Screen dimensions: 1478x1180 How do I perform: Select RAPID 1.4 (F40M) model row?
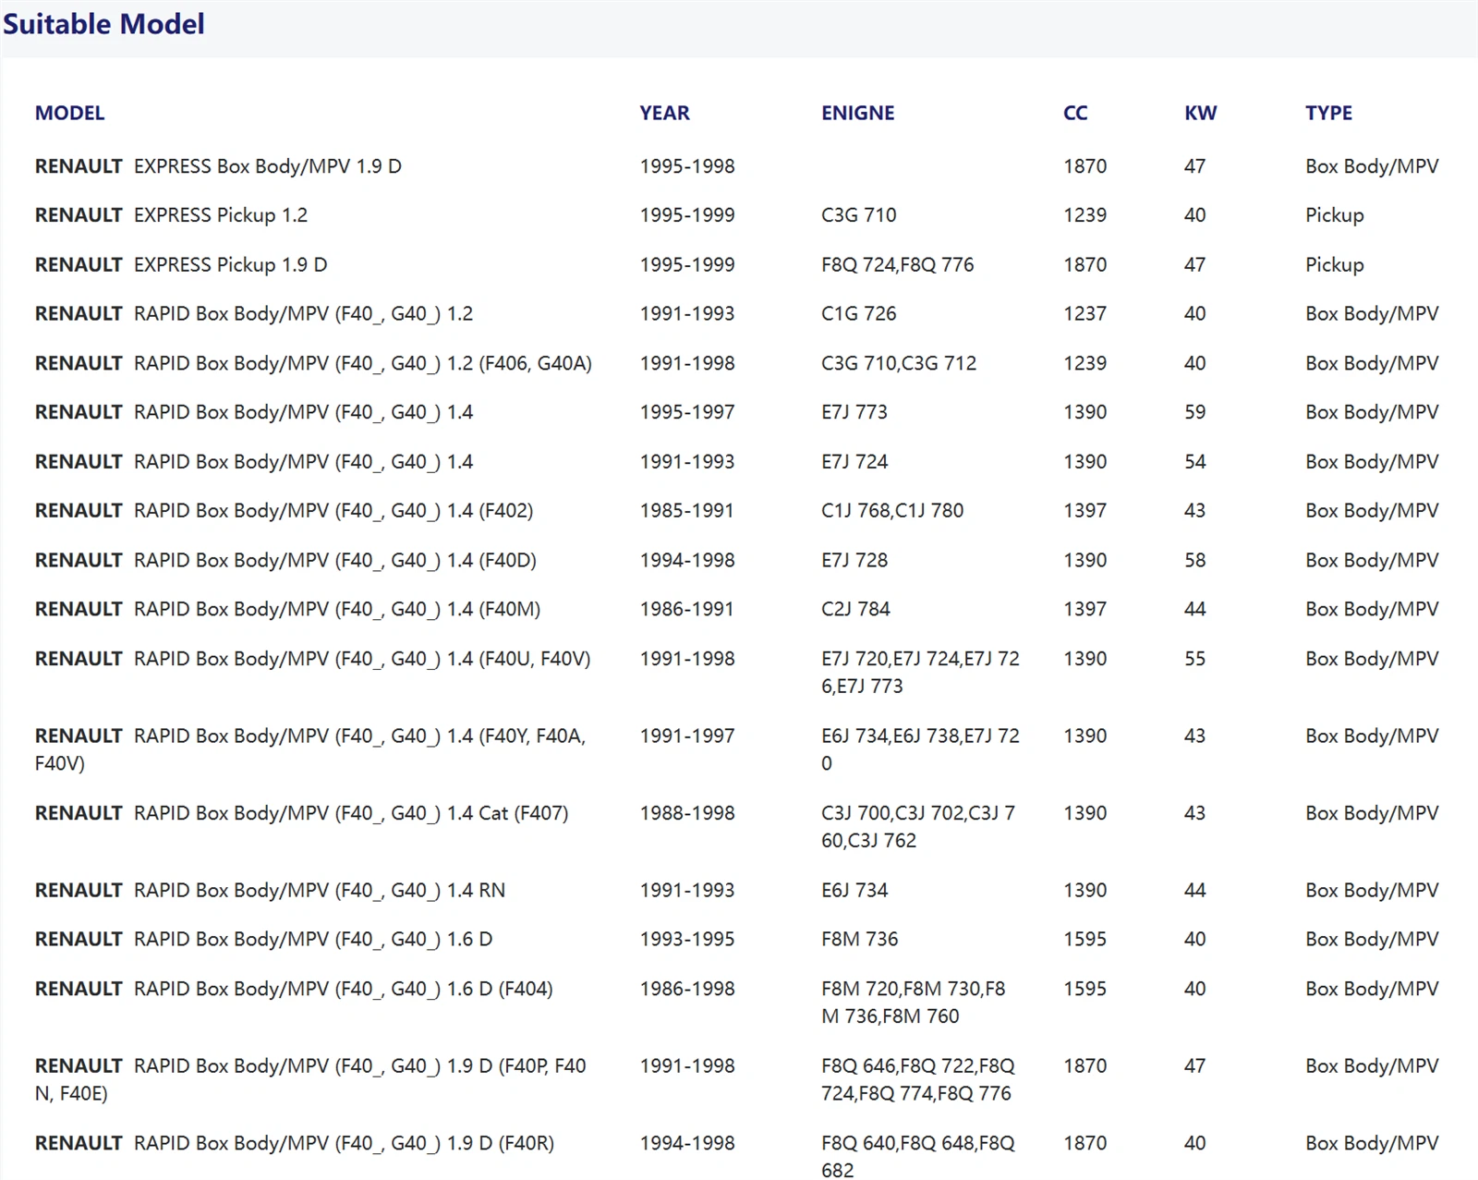[x=287, y=610]
